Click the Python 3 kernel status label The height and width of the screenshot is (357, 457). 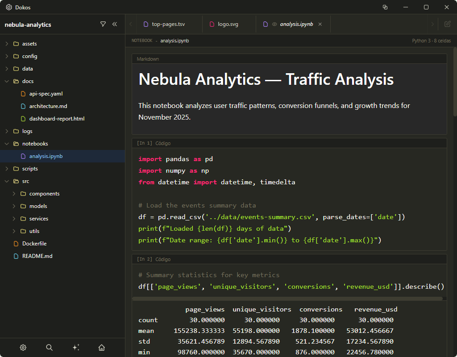click(427, 40)
